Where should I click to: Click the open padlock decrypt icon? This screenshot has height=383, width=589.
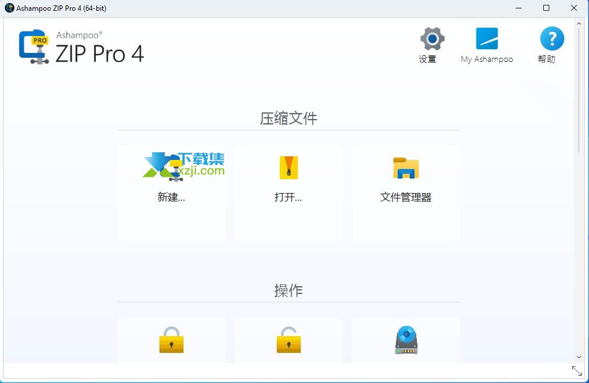289,340
